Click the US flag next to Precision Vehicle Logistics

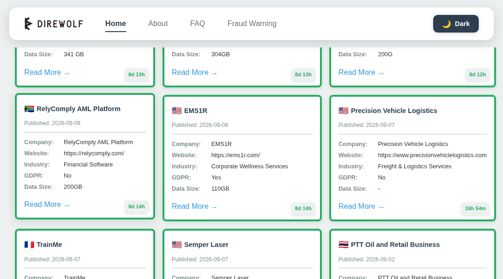click(343, 111)
